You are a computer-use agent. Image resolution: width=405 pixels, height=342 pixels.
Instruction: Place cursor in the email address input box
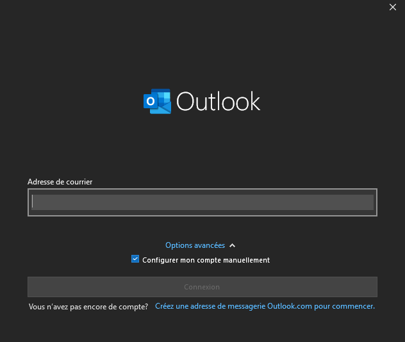pyautogui.click(x=202, y=202)
